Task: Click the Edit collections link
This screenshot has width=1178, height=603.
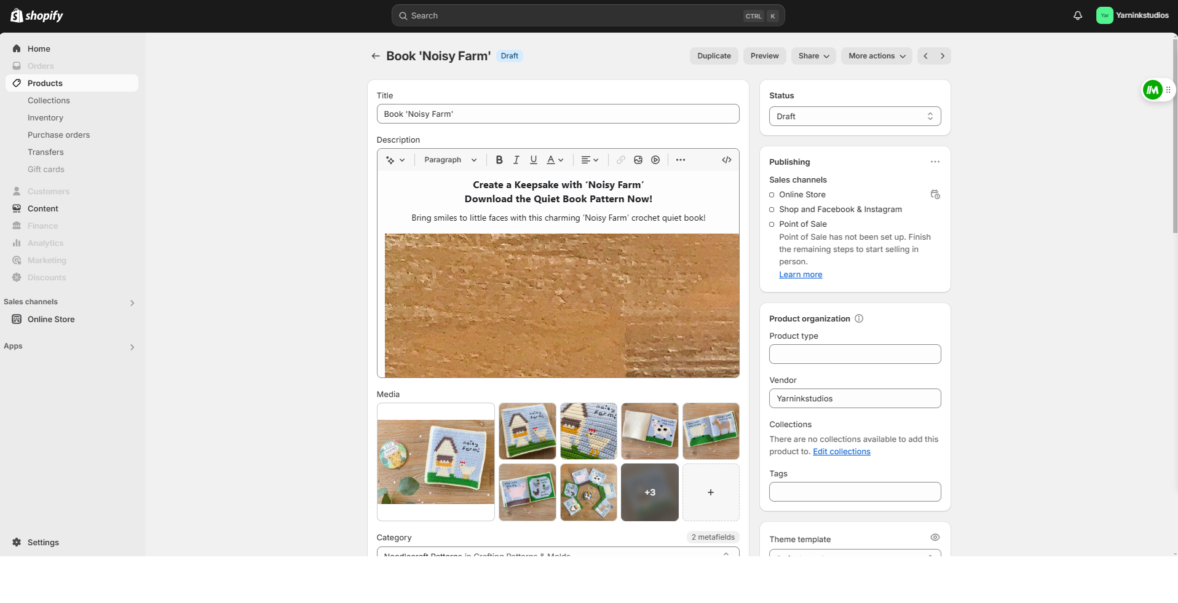Action: pyautogui.click(x=842, y=452)
